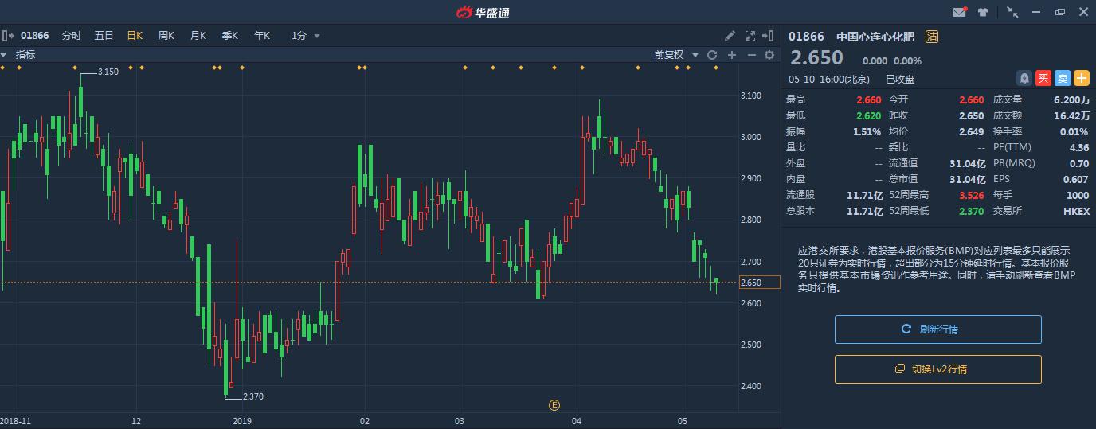Set price alert bell icon
Viewport: 1096px width, 429px height.
pos(1024,78)
